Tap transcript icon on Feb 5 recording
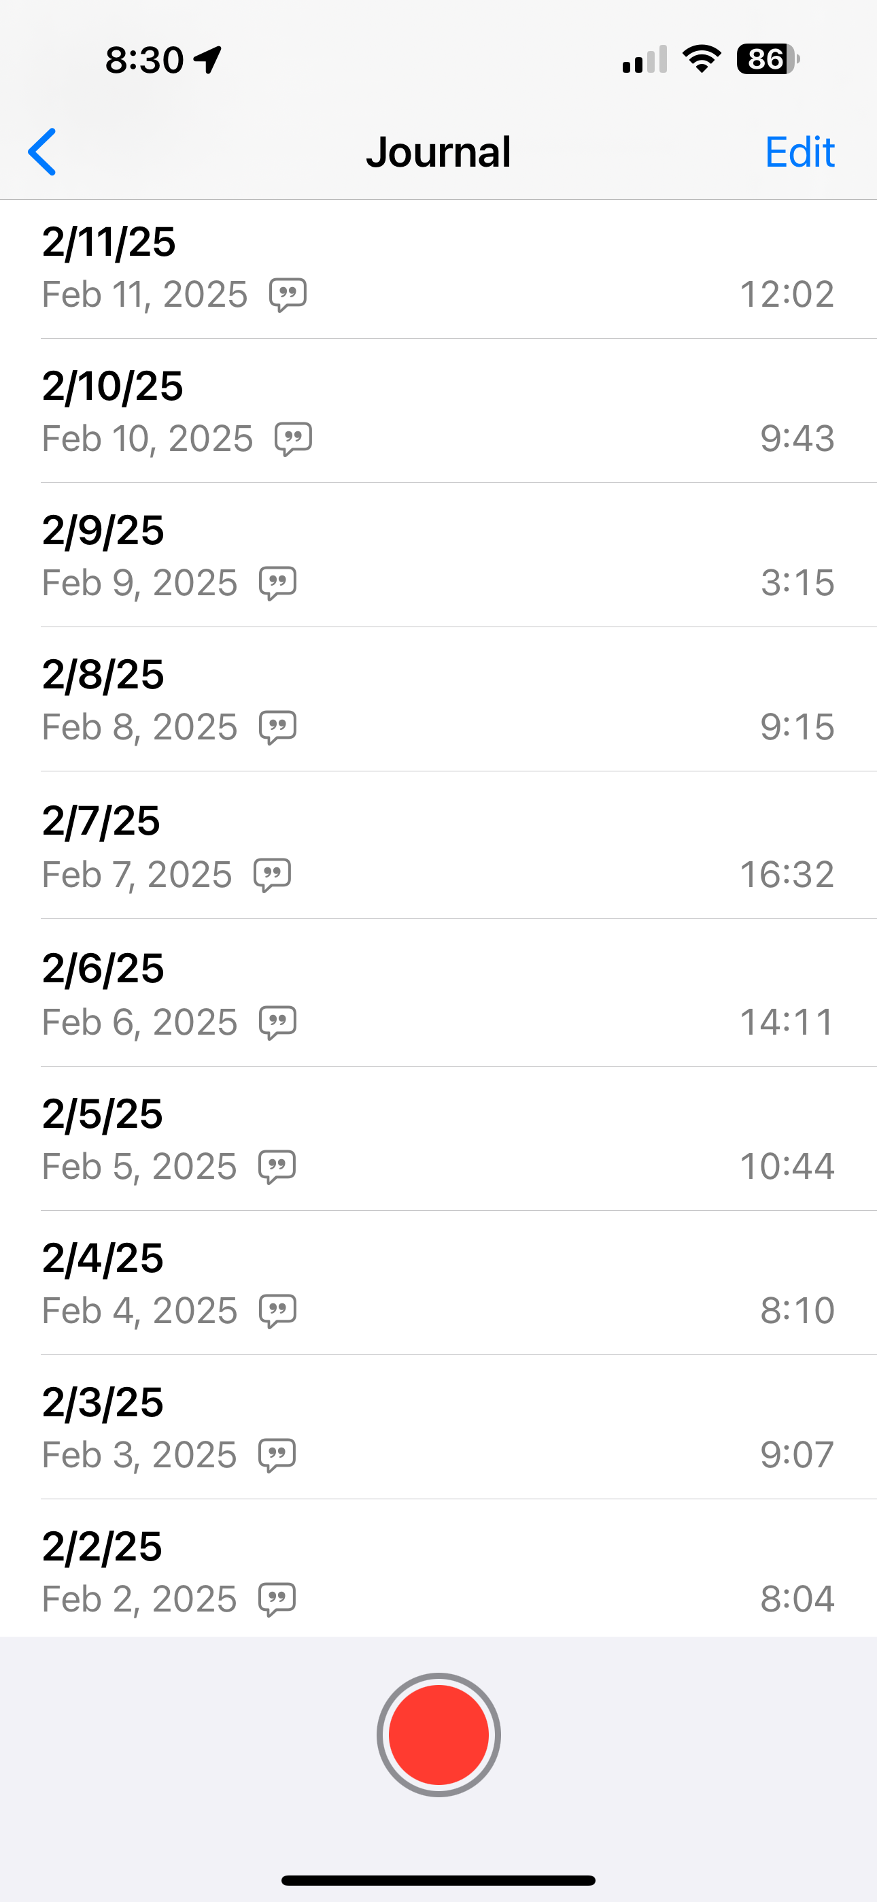This screenshot has height=1902, width=877. [277, 1167]
